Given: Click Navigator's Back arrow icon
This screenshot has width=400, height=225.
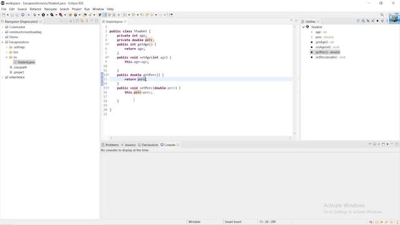Looking at the screenshot, I should [61, 21].
